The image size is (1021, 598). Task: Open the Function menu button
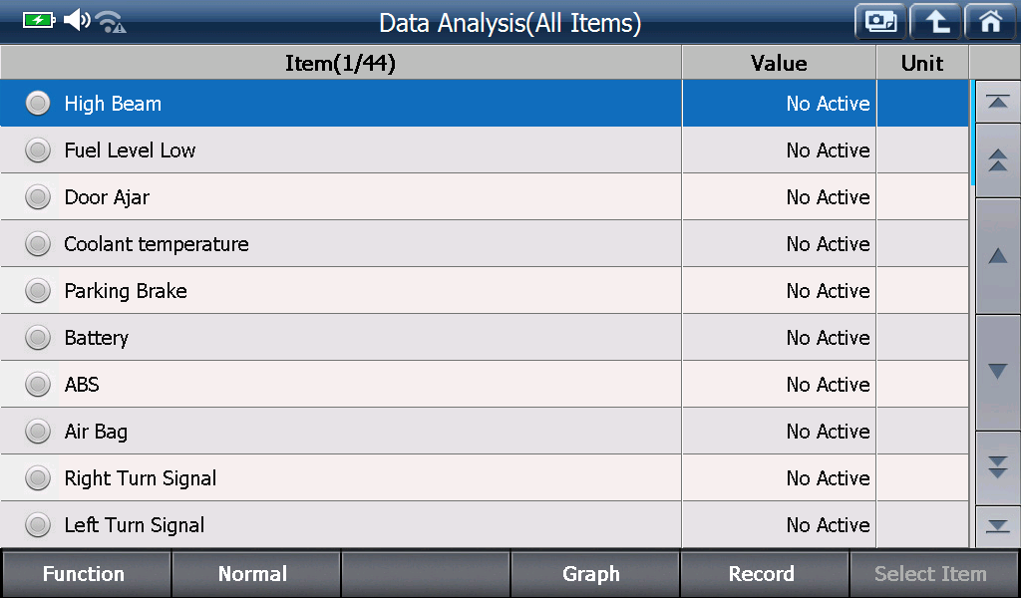click(86, 574)
